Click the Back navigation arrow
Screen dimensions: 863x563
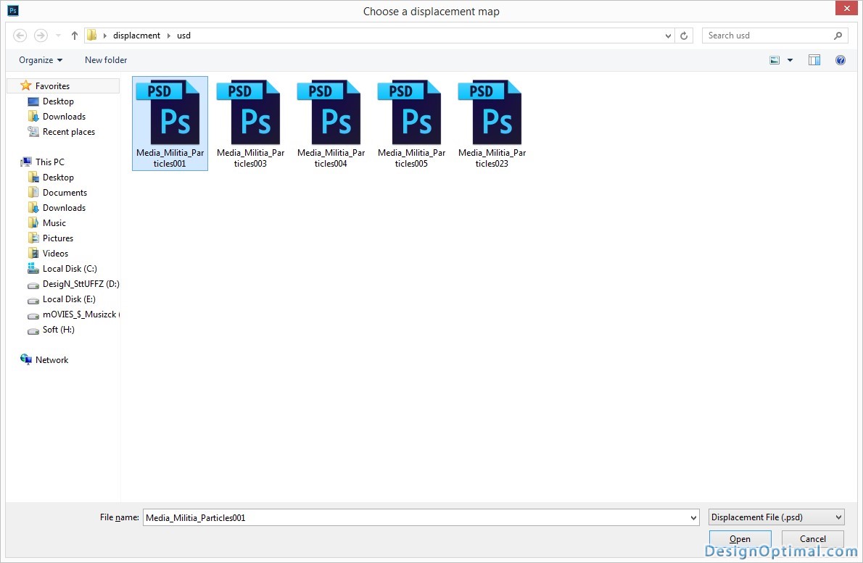tap(20, 36)
